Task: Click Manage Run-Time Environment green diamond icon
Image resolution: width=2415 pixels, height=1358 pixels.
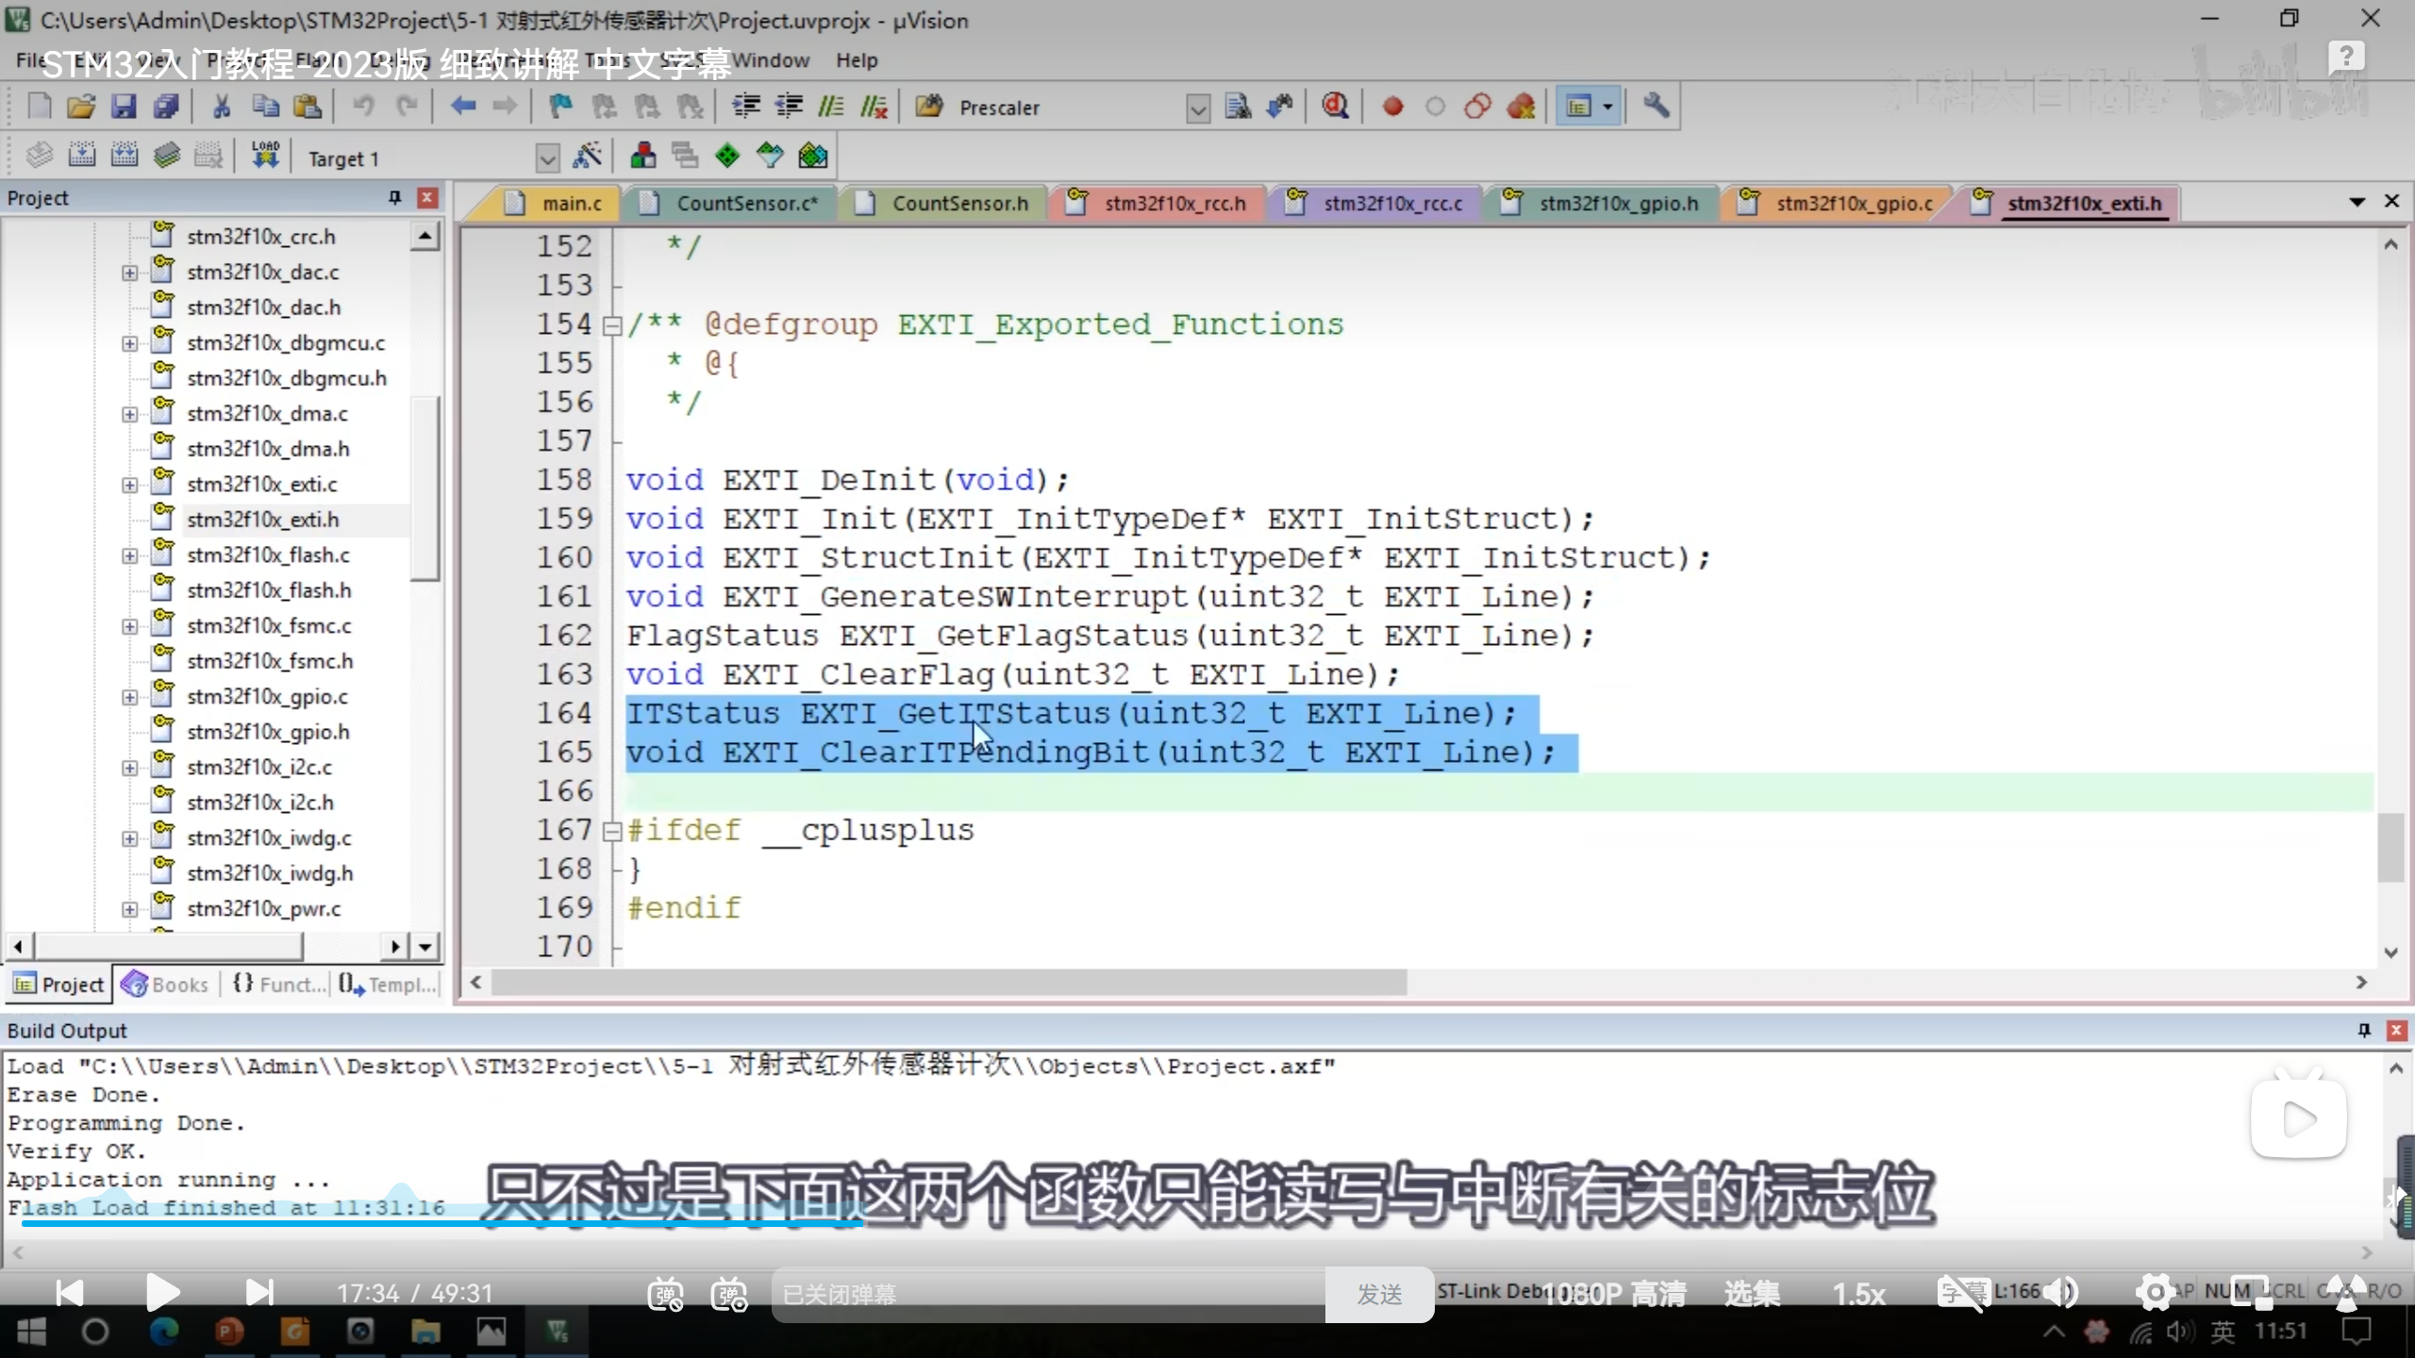Action: 727,156
